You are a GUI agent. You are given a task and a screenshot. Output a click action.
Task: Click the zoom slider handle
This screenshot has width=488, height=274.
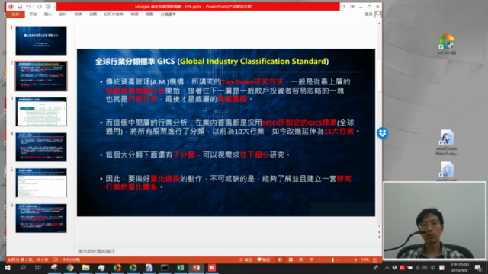point(332,260)
